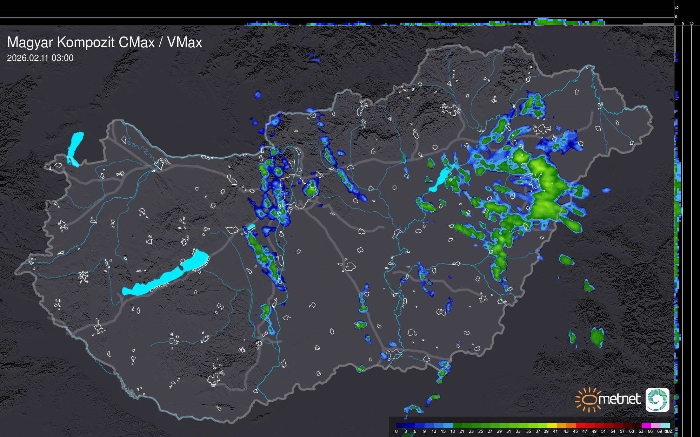
Task: Click the 5 label on right side profile axis
Action: (683, 23)
